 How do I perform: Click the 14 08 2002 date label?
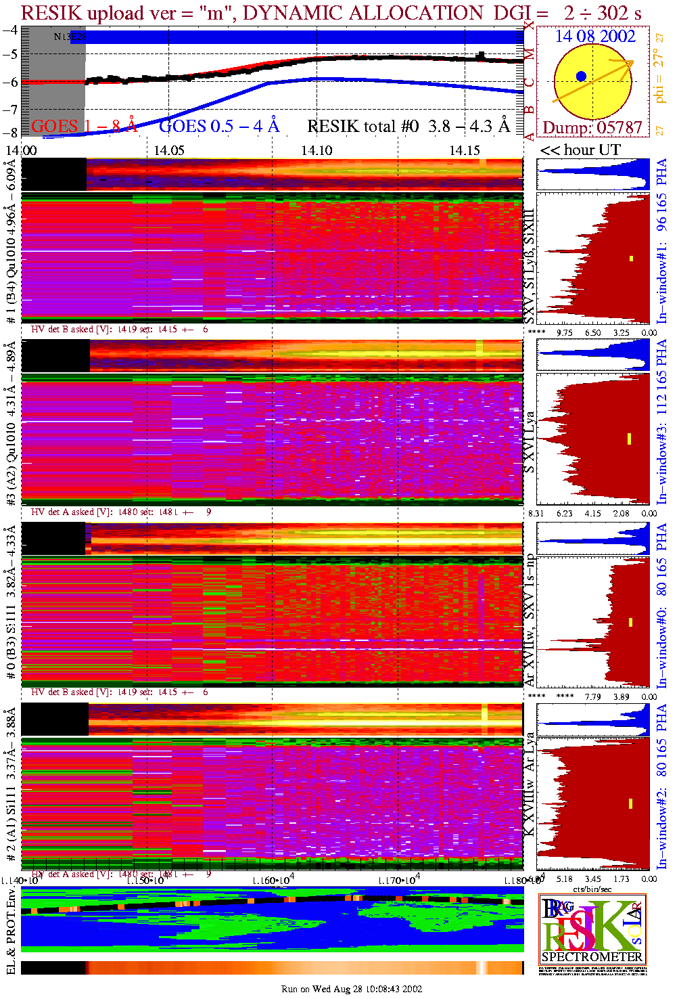point(595,37)
